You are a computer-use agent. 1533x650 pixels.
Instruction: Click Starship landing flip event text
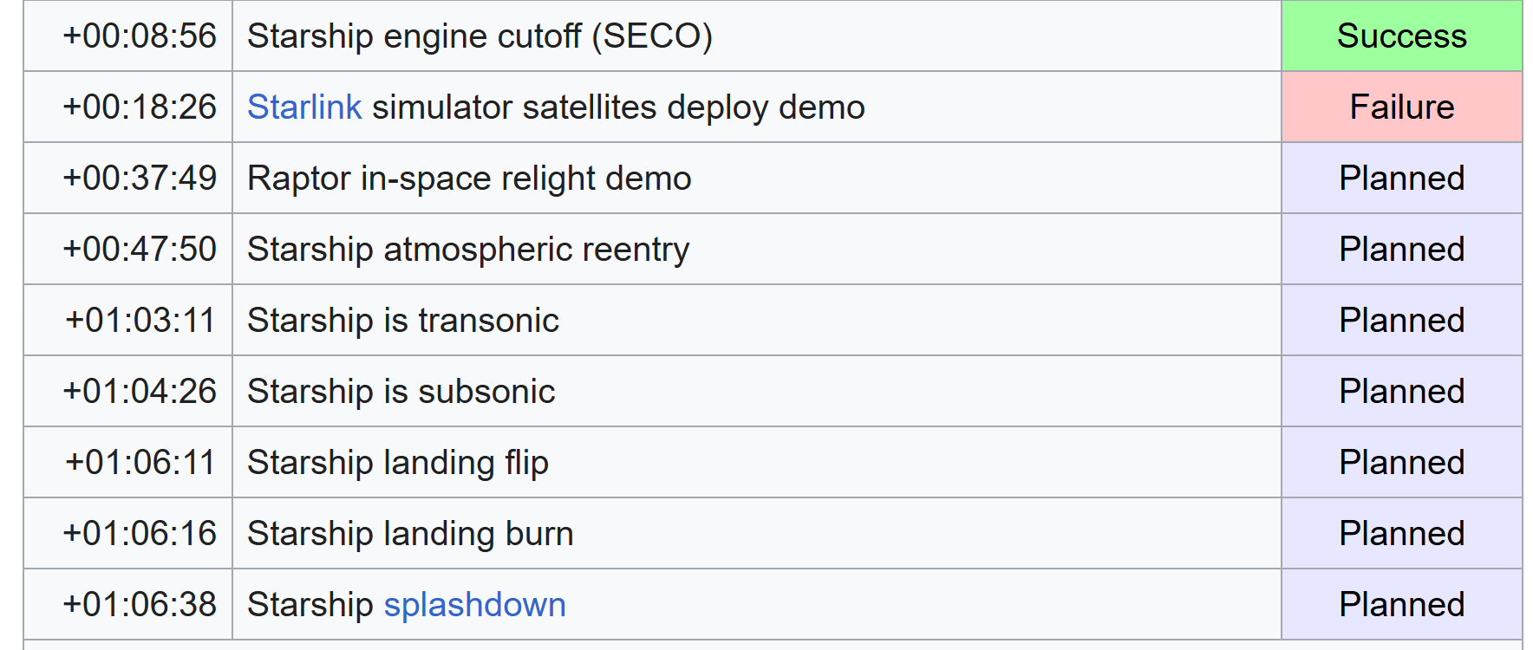pyautogui.click(x=398, y=463)
